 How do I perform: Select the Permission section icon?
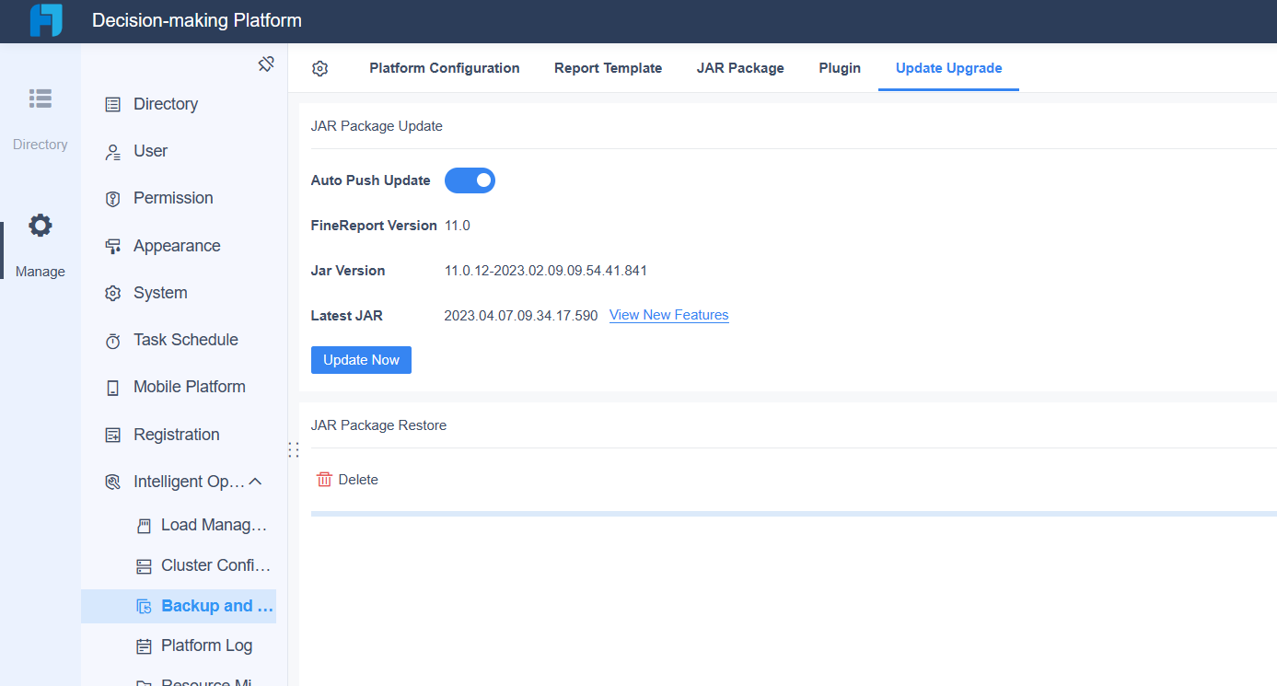[110, 197]
